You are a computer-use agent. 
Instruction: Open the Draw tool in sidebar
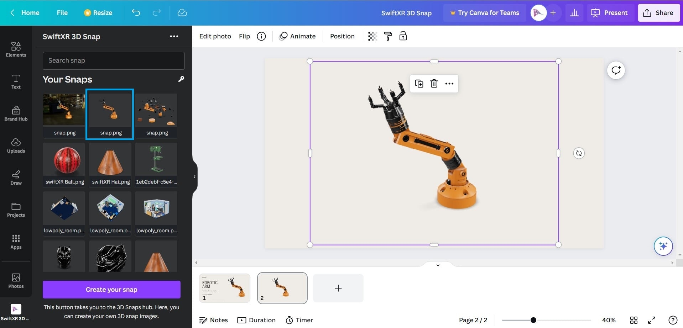(x=16, y=178)
